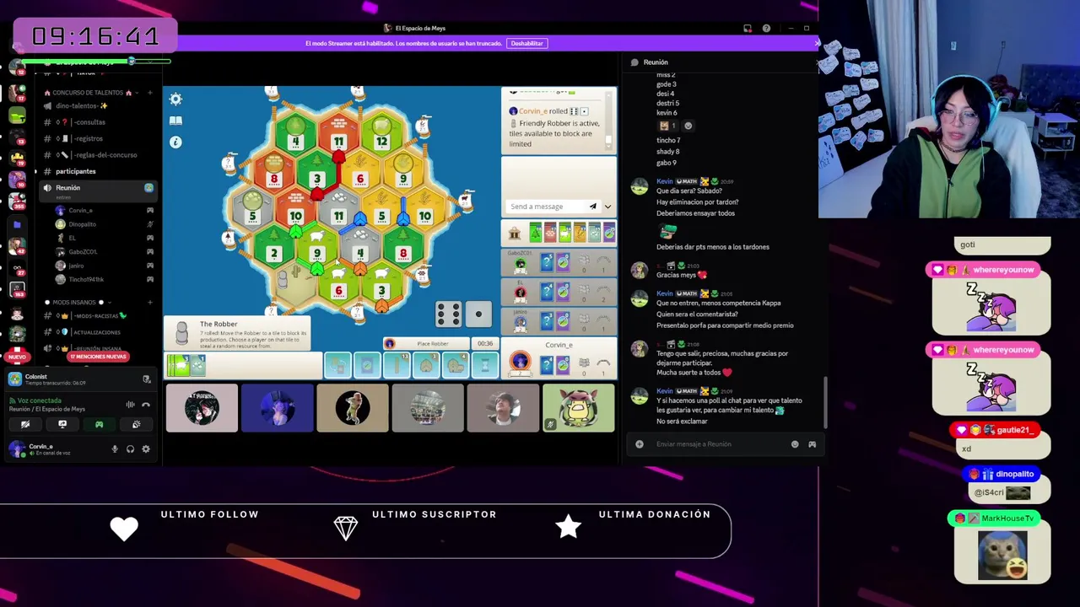The image size is (1080, 607).
Task: Click the hourglass end turn button
Action: (x=485, y=364)
